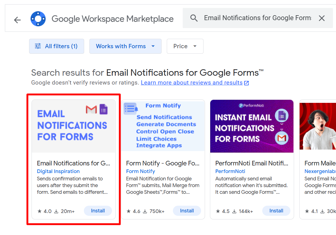Click the Gmail icon in first banner
The width and height of the screenshot is (336, 235).
coord(91,110)
